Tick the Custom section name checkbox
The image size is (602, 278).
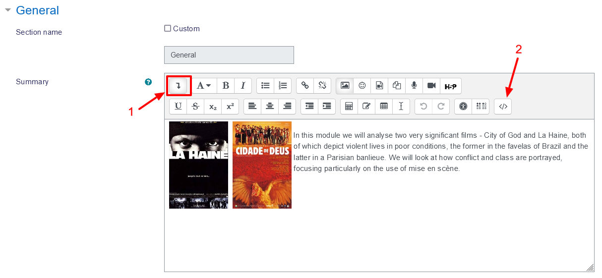168,28
